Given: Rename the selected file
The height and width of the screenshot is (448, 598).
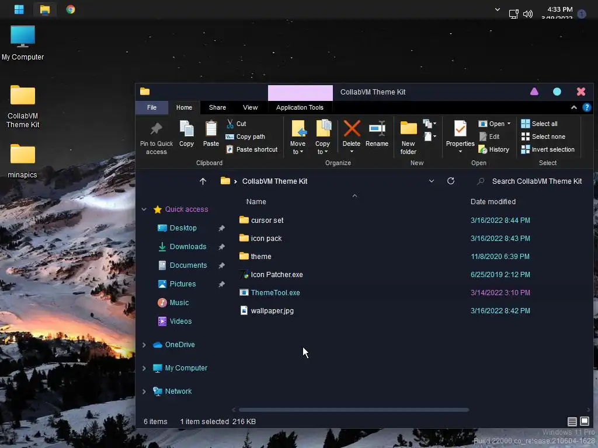Looking at the screenshot, I should 377,134.
